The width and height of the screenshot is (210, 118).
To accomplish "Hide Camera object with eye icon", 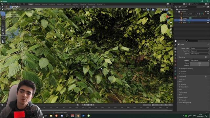I will click(x=208, y=18).
